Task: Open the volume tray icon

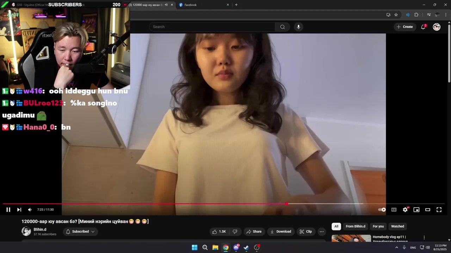Action: pos(428,247)
